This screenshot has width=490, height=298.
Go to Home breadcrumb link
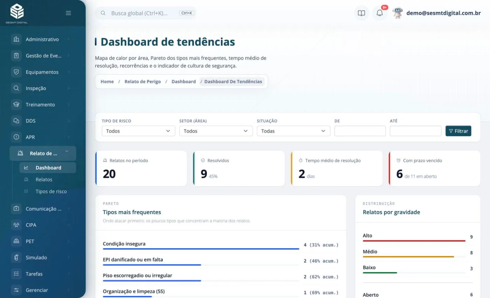click(x=107, y=81)
